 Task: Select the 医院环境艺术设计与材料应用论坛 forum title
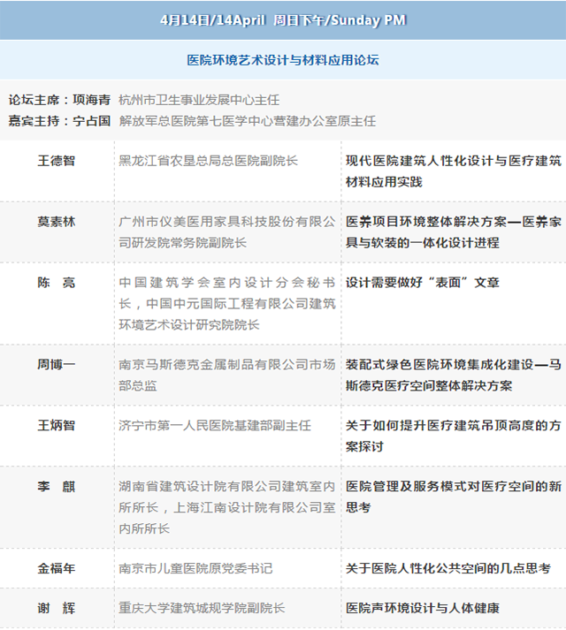point(283,60)
